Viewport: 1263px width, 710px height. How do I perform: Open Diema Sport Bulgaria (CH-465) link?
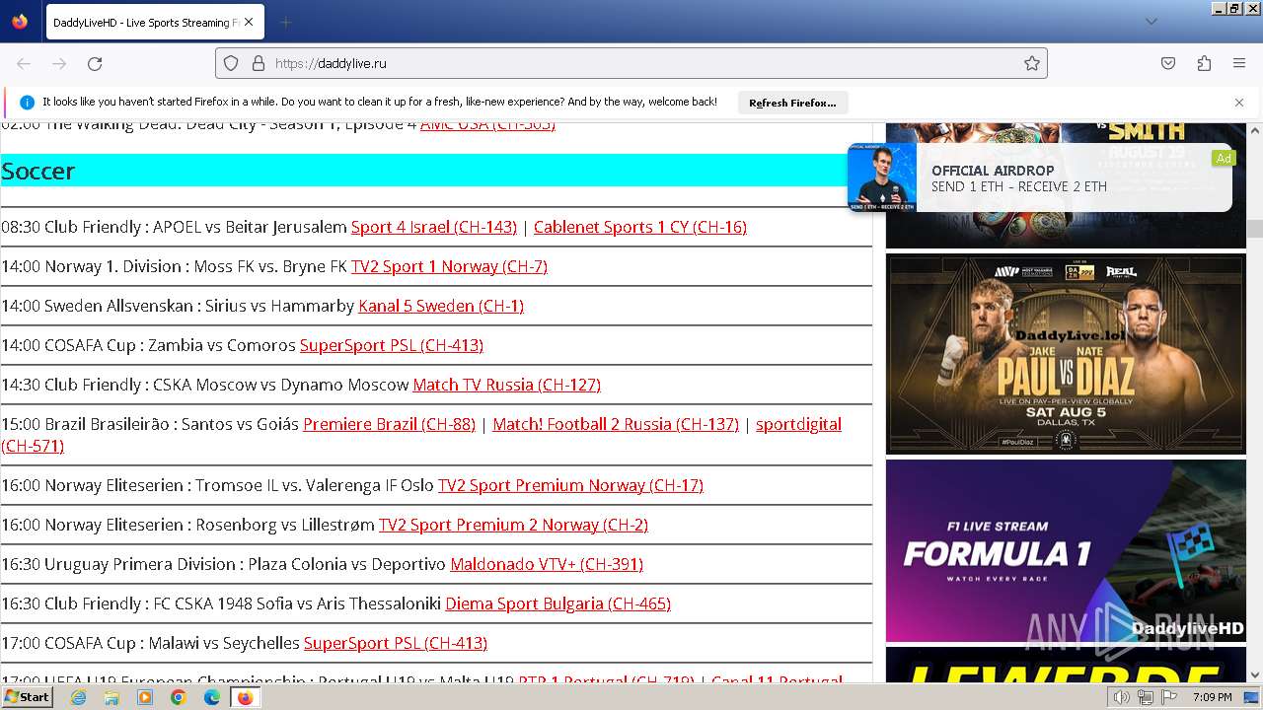point(557,603)
